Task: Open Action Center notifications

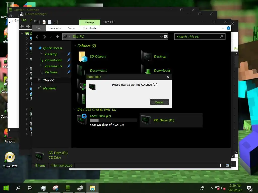Action: (x=249, y=188)
